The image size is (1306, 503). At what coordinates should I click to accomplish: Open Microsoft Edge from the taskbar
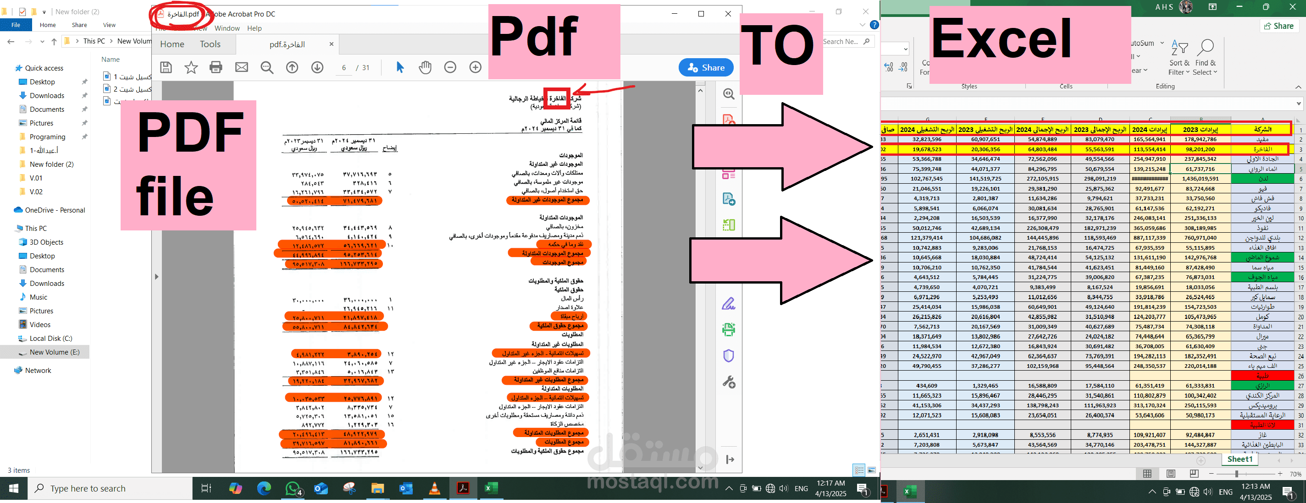point(264,488)
